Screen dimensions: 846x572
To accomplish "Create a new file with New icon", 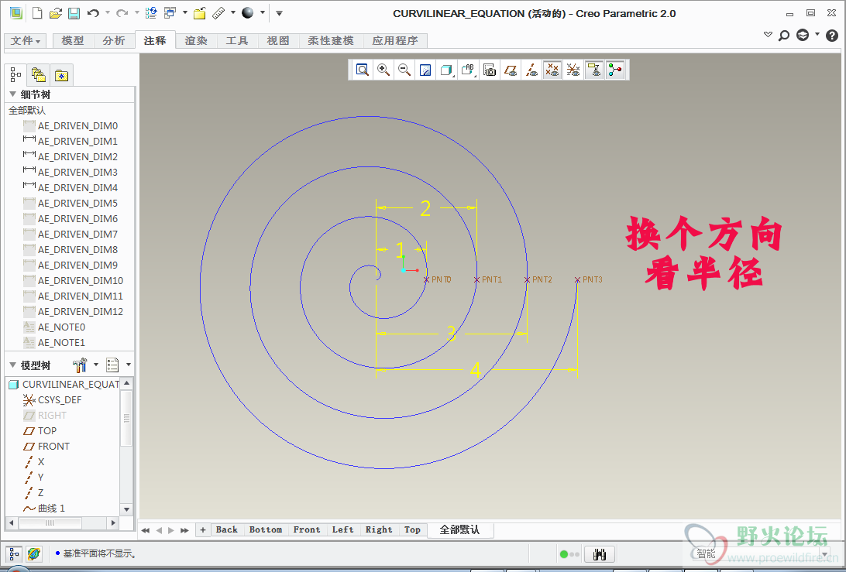I will click(x=37, y=13).
